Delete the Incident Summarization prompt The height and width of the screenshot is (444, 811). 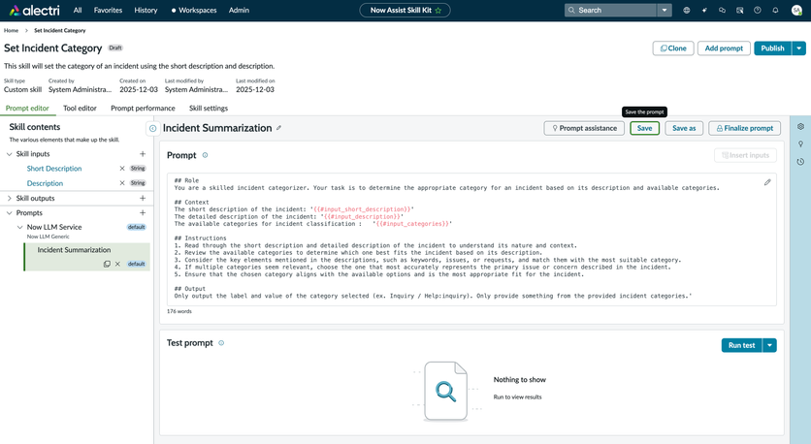[x=117, y=264]
